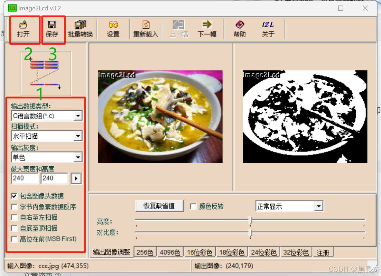The height and width of the screenshot is (276, 381).
Task: Expand 正常显示 display mode dropdown
Action: (x=319, y=206)
